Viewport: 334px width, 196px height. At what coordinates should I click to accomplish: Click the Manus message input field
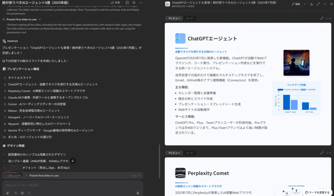point(72,185)
